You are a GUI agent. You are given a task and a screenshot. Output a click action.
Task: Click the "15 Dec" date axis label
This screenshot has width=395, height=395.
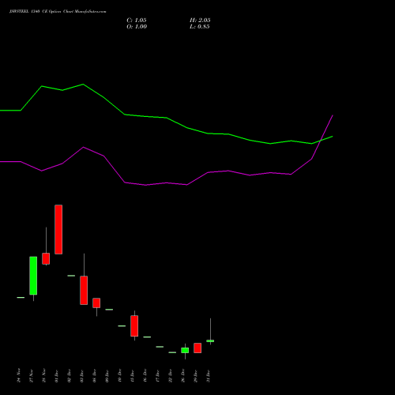click(133, 375)
